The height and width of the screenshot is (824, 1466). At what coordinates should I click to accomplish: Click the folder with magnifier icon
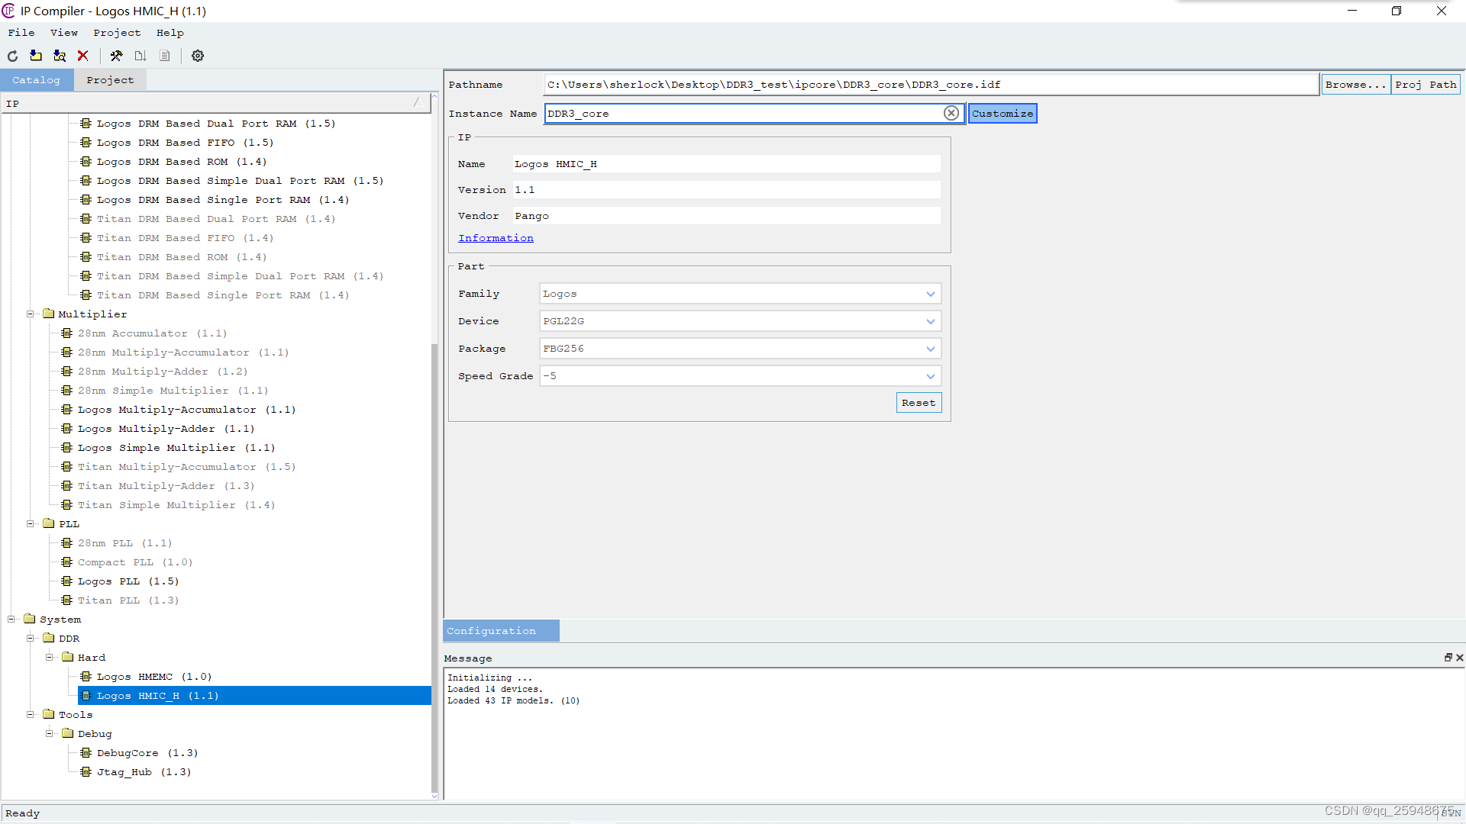[60, 56]
